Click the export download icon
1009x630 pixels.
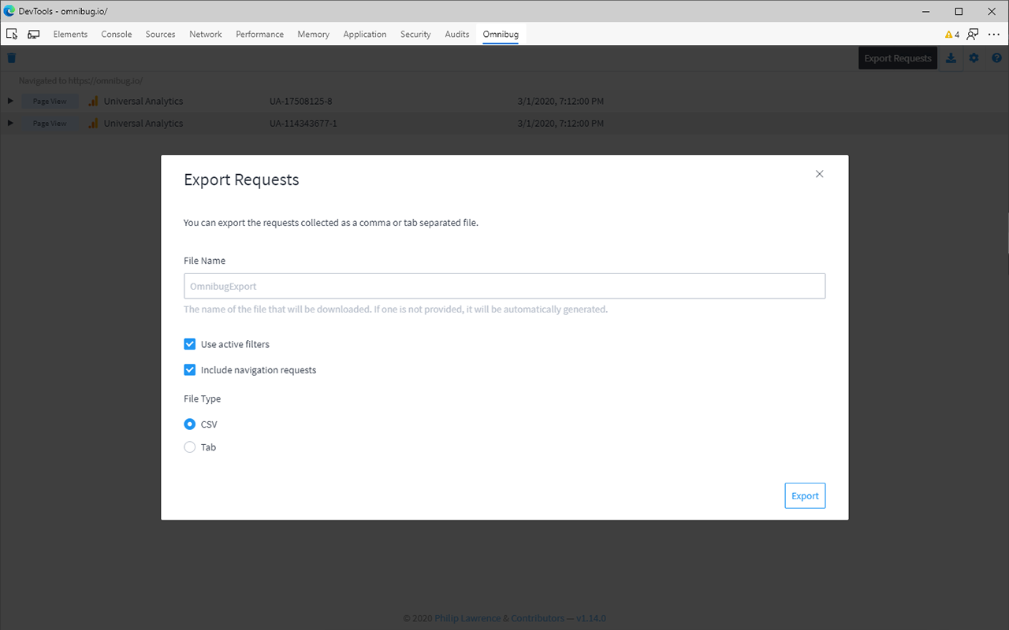coord(951,58)
